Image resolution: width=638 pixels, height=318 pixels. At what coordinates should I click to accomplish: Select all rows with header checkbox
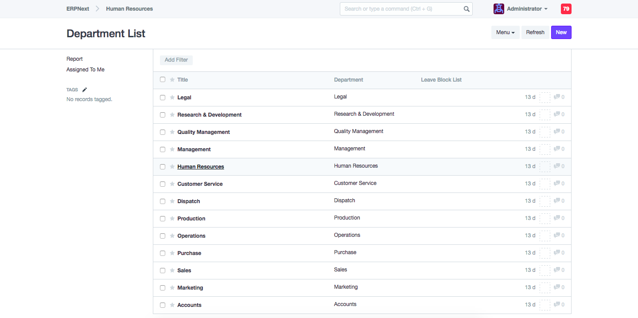pyautogui.click(x=163, y=79)
